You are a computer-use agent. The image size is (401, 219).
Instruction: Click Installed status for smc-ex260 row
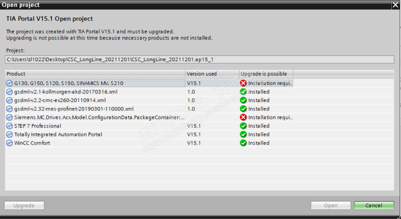click(x=259, y=100)
